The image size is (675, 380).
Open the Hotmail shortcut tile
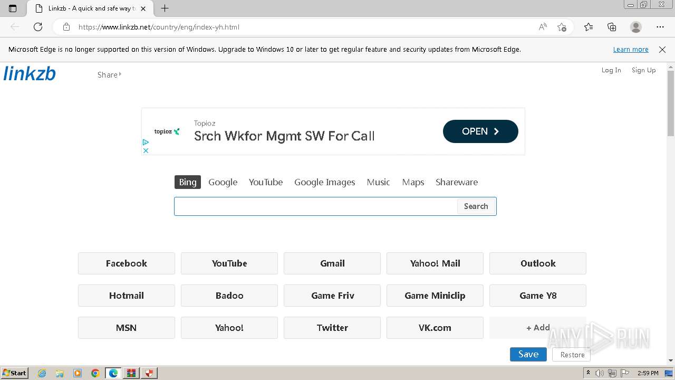[x=127, y=296]
